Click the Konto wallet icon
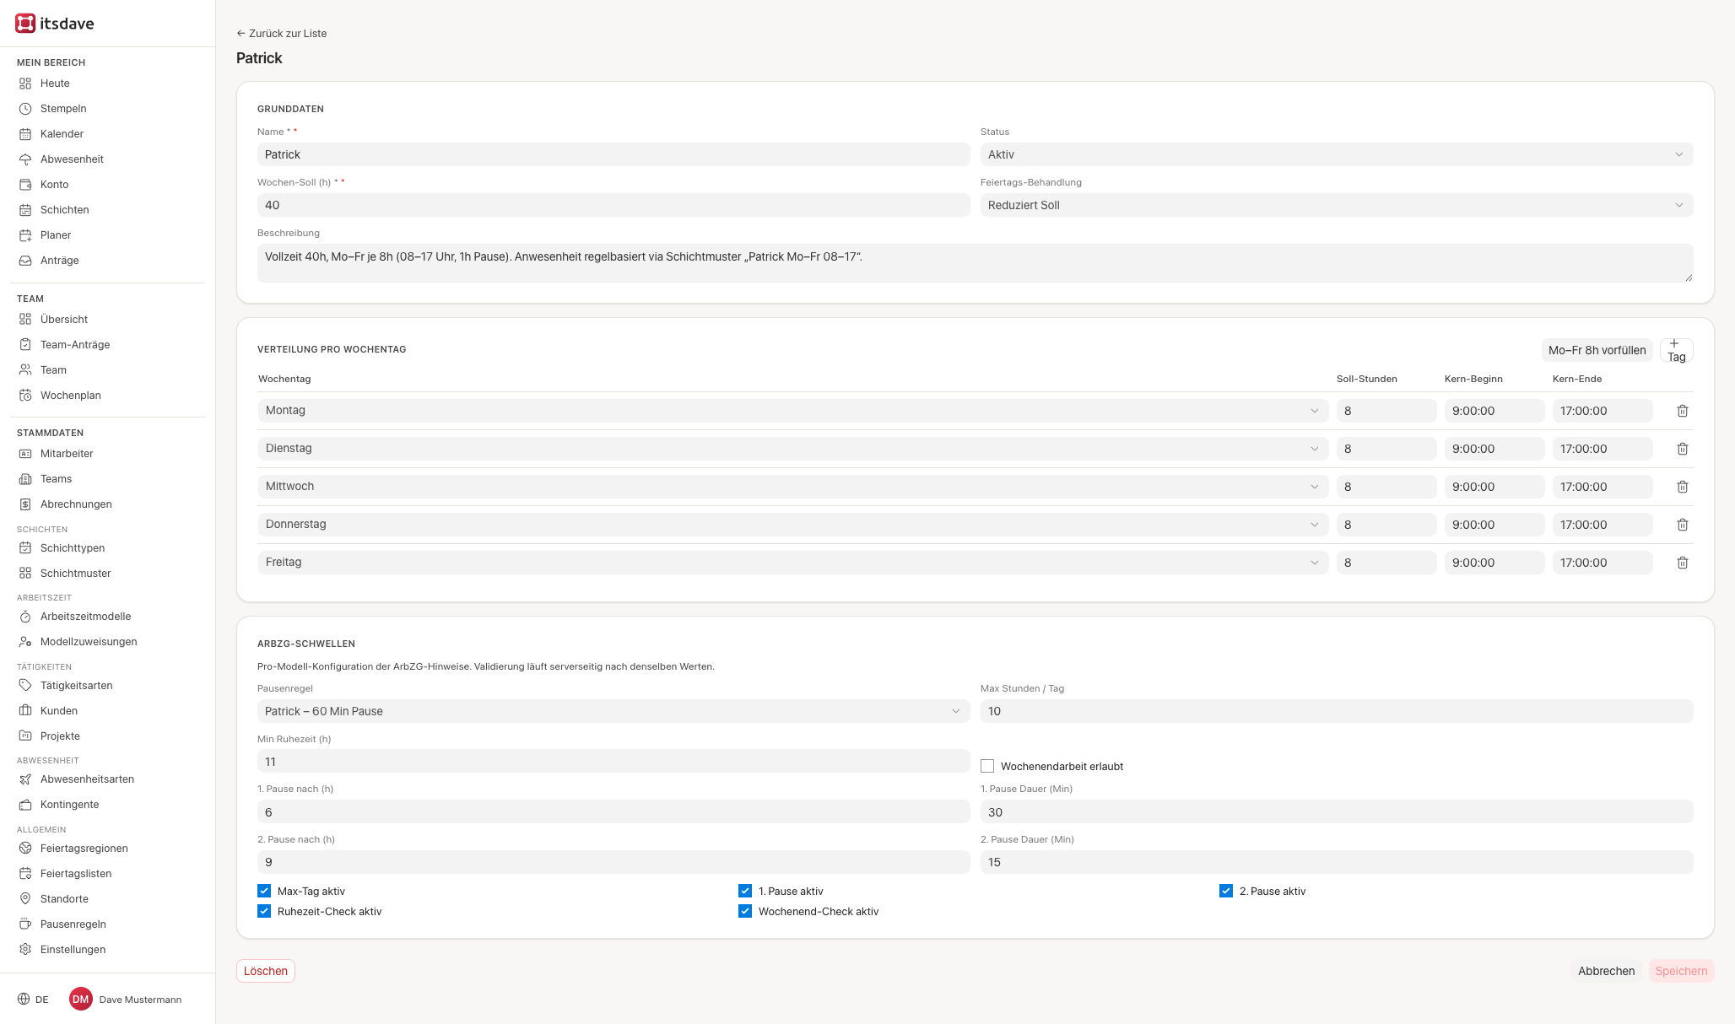Image resolution: width=1735 pixels, height=1024 pixels. tap(25, 185)
